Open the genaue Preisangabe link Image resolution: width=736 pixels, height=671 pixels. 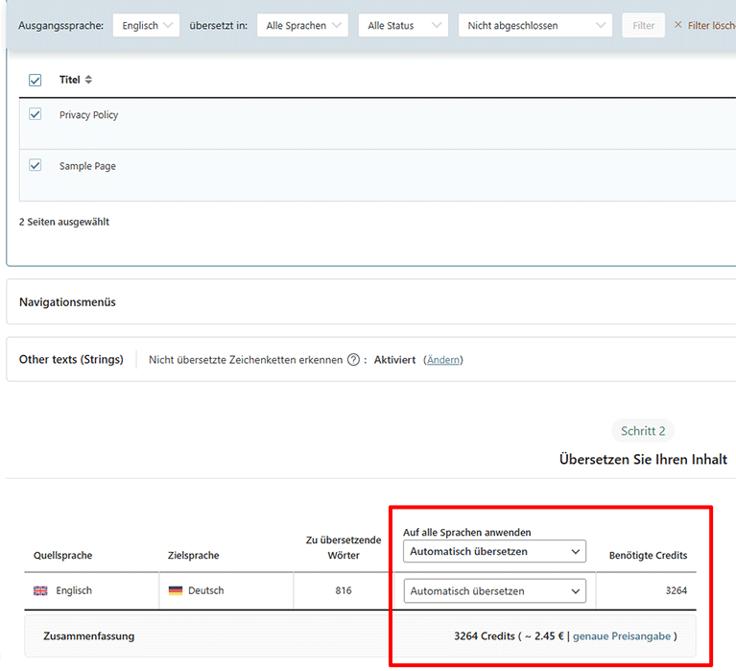[621, 636]
